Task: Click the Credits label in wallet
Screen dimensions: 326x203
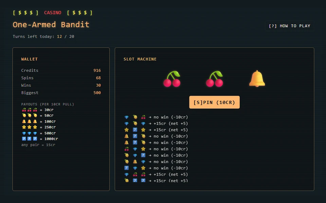Action: [30, 70]
